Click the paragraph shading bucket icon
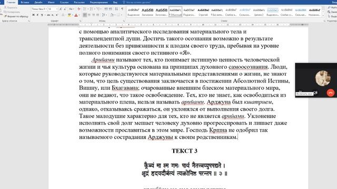 tap(112, 15)
